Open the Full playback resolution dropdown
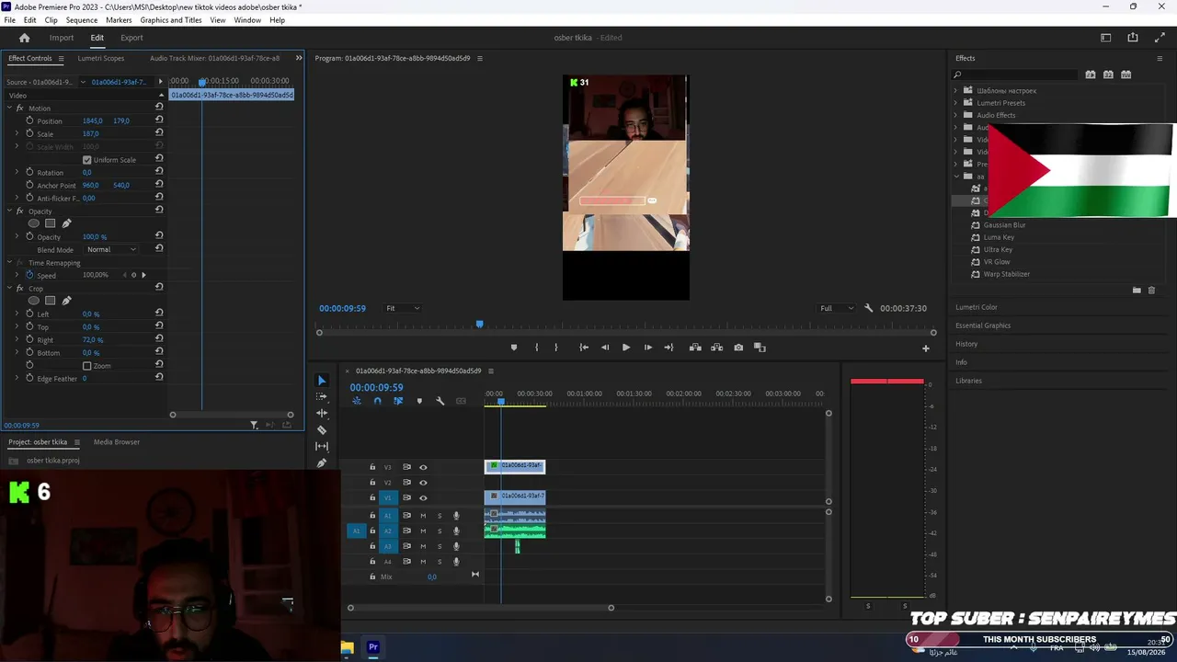1177x662 pixels. click(x=837, y=308)
